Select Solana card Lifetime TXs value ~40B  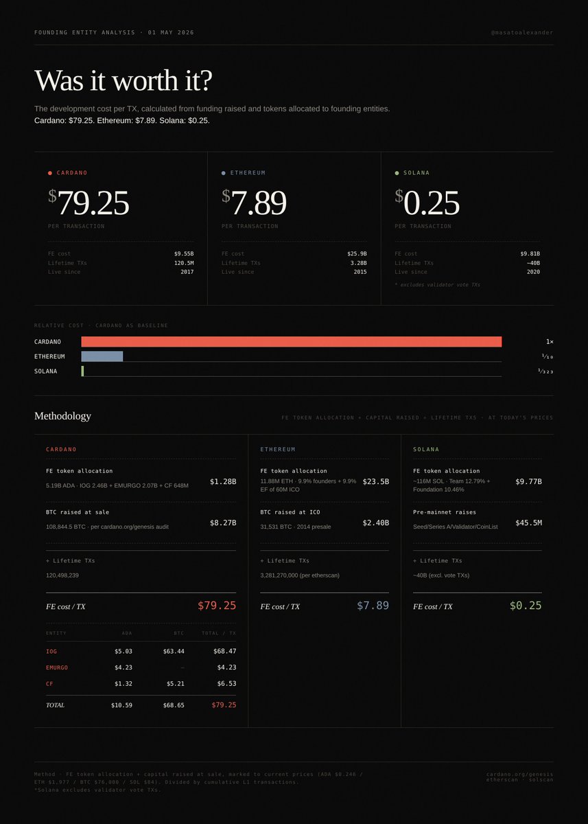click(532, 263)
